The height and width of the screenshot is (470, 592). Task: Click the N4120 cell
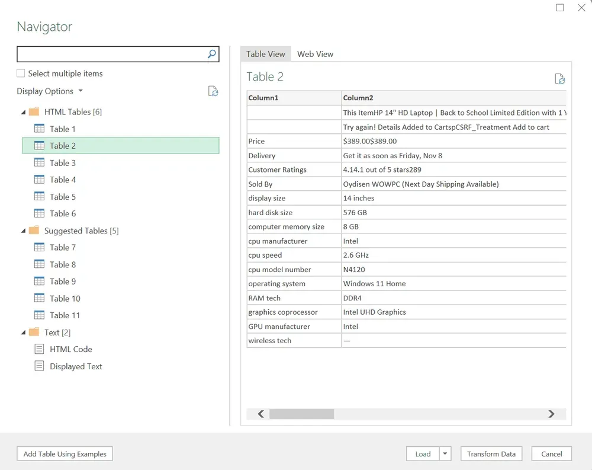coord(454,269)
